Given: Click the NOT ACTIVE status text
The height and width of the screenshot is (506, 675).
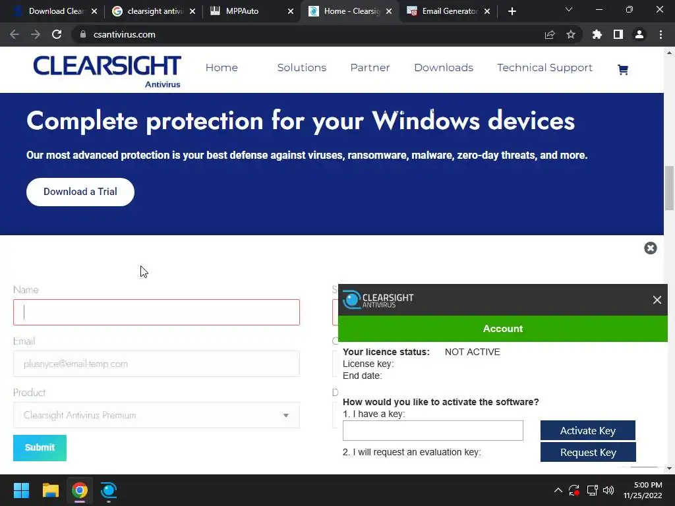Looking at the screenshot, I should coord(472,352).
